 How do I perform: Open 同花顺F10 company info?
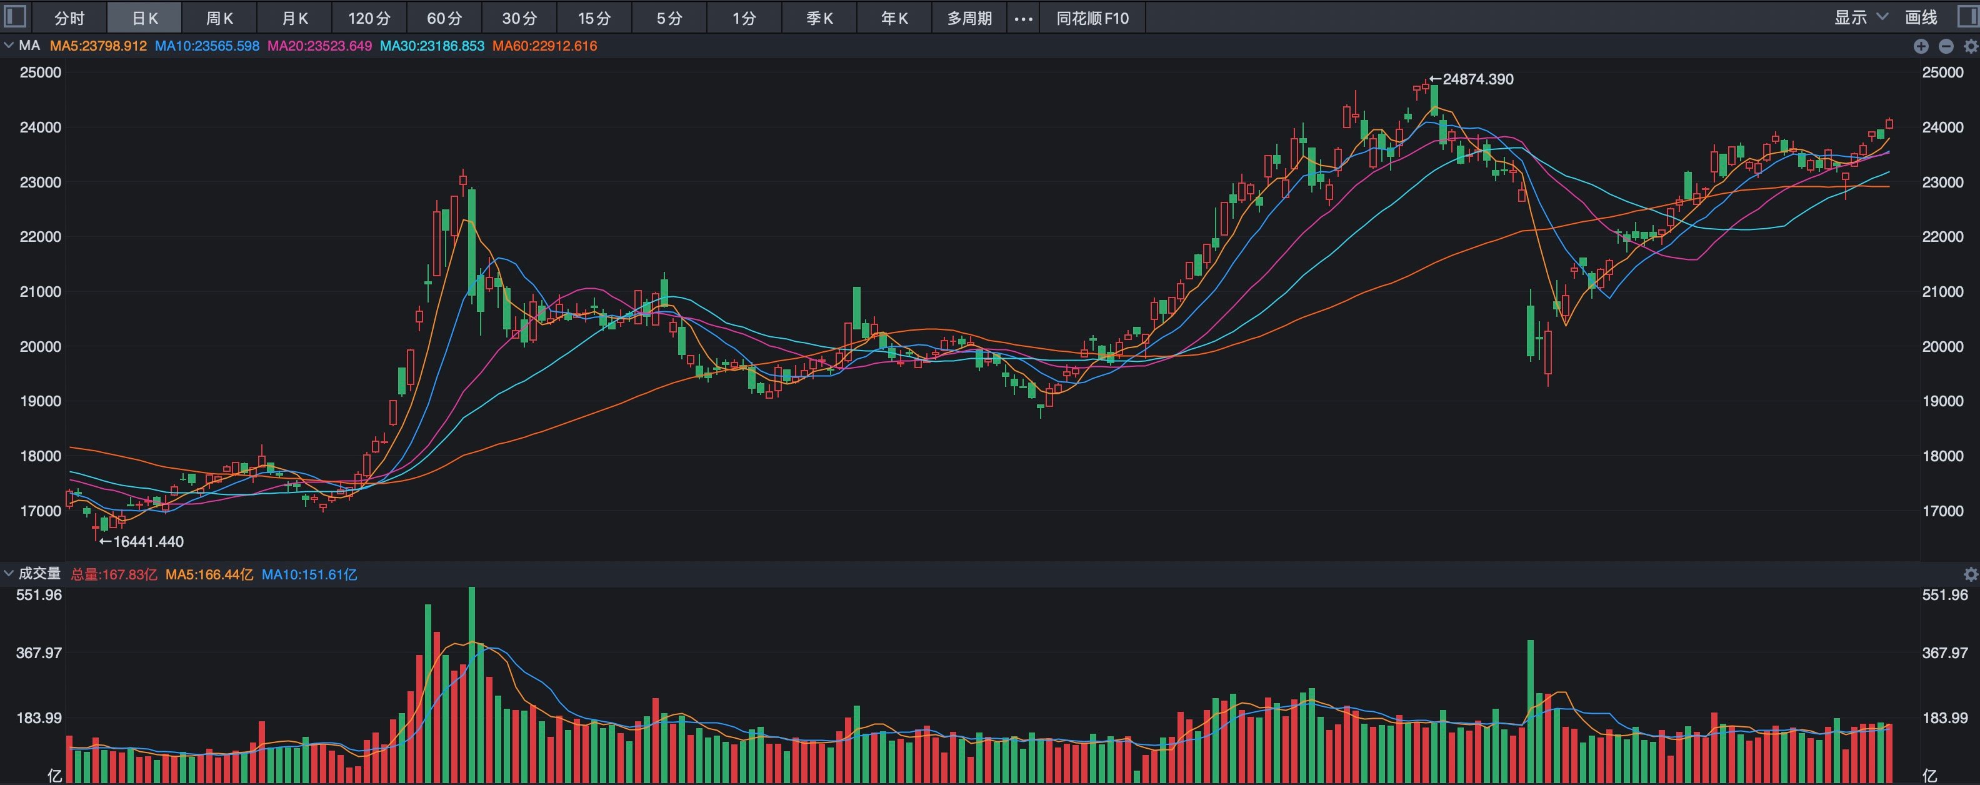click(1092, 19)
